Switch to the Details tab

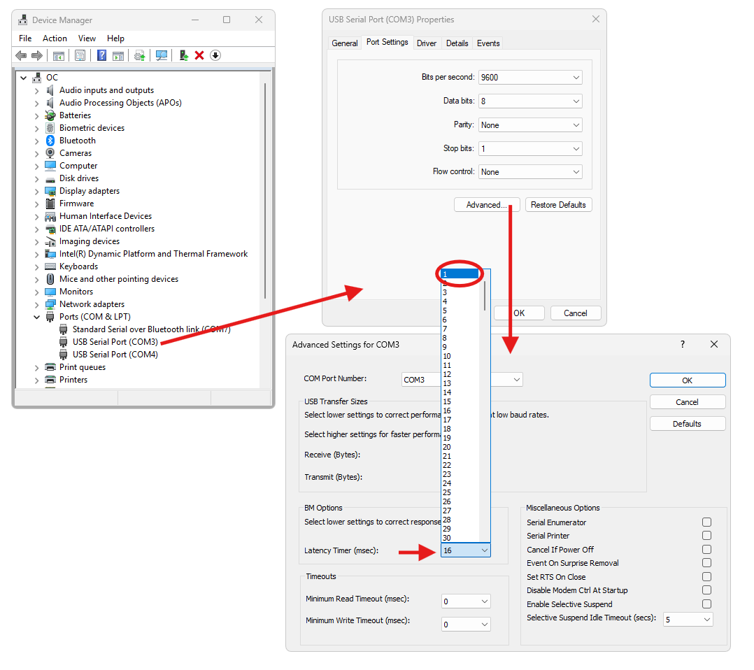click(457, 43)
